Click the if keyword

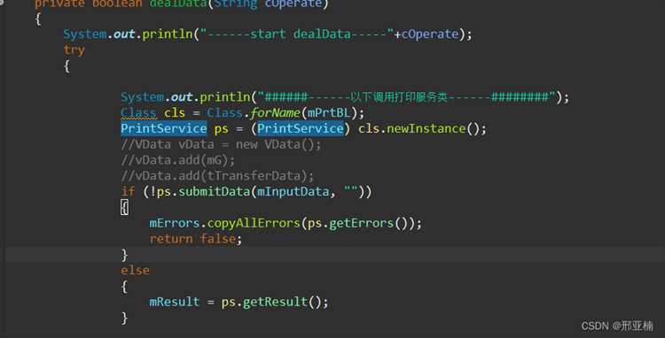[128, 192]
